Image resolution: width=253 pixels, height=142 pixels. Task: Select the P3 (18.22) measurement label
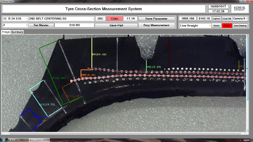pyautogui.click(x=99, y=54)
